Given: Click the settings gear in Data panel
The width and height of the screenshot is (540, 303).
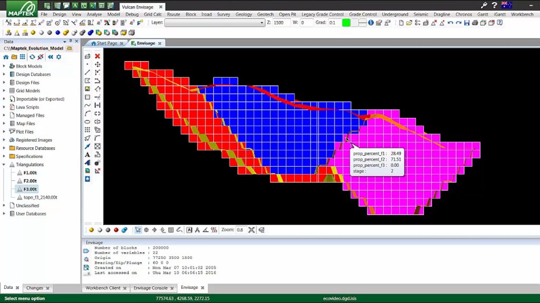Looking at the screenshot, I should 59,57.
